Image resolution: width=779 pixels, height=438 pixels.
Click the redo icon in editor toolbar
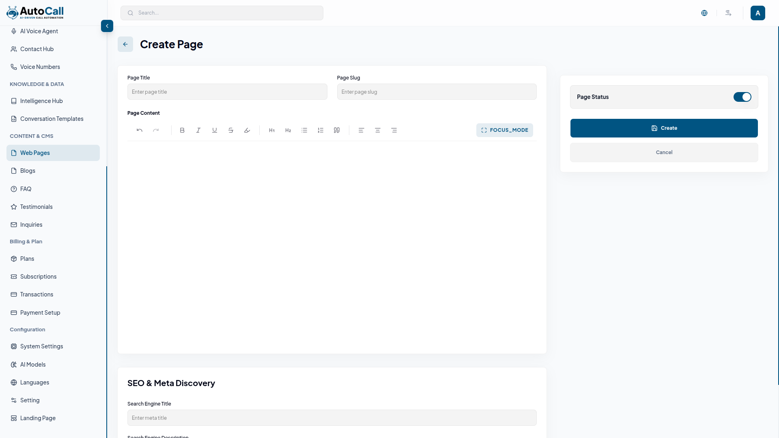156,130
